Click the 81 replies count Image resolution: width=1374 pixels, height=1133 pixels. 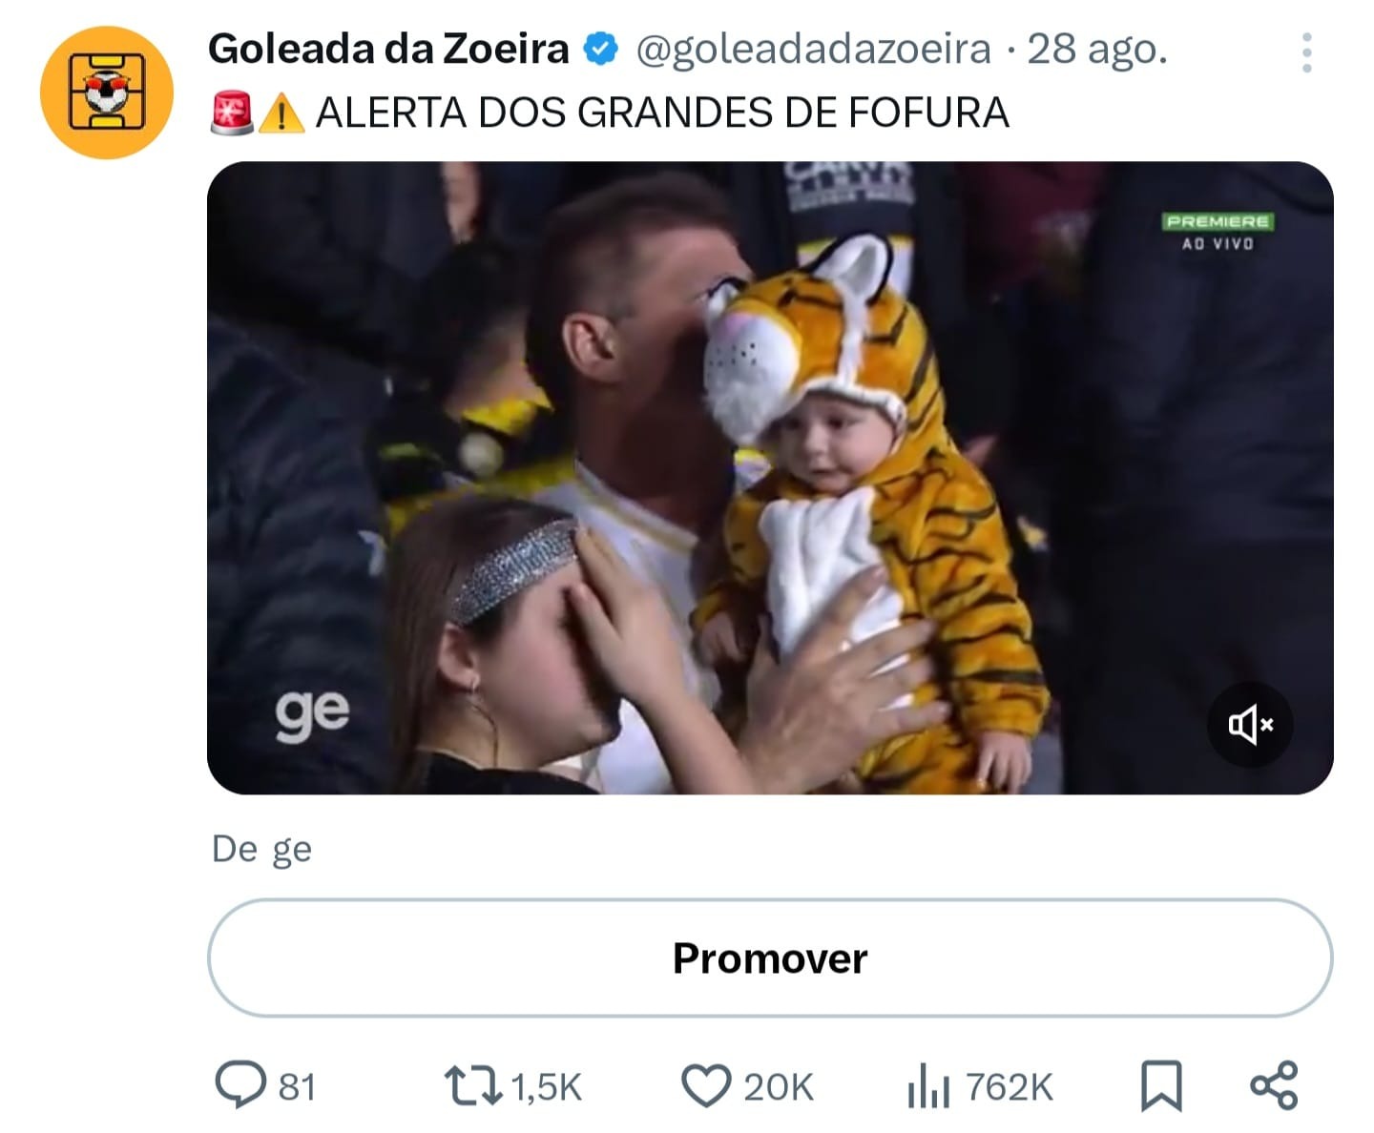(x=297, y=1087)
